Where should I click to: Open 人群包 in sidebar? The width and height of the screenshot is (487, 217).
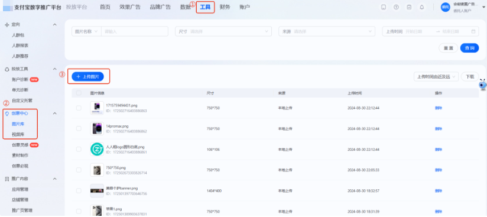(x=18, y=35)
